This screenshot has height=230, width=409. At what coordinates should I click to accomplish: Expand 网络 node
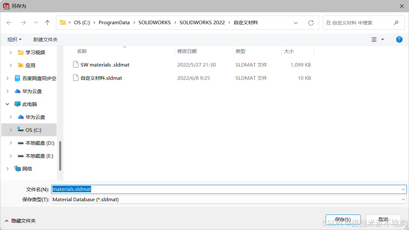coord(7,169)
